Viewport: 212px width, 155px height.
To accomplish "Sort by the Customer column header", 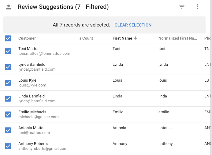I will [27, 38].
